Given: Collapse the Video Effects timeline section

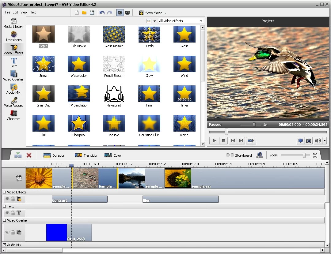Looking at the screenshot, I should tap(5, 192).
